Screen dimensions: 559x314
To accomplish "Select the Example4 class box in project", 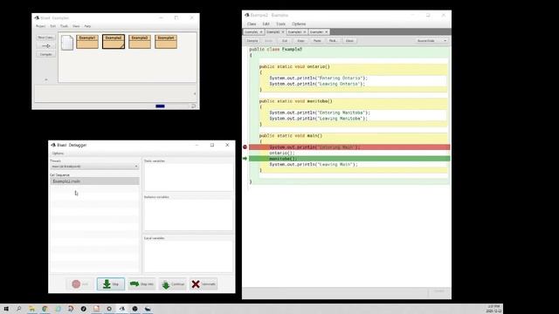I will click(166, 42).
